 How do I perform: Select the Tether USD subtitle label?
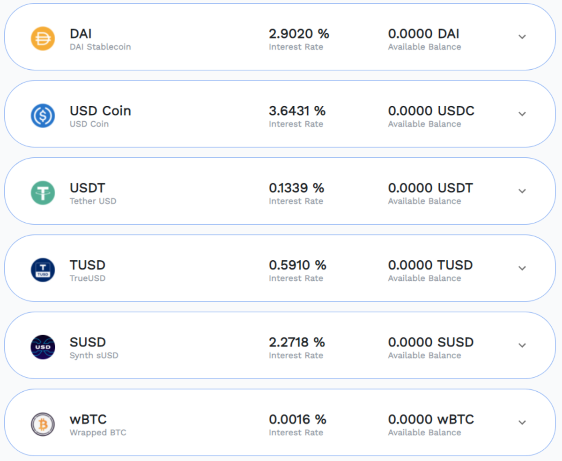pyautogui.click(x=93, y=201)
